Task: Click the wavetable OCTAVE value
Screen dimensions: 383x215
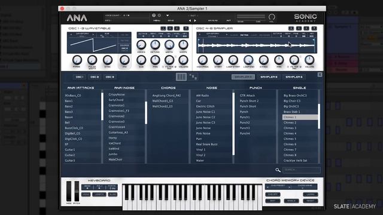Action: (x=143, y=36)
